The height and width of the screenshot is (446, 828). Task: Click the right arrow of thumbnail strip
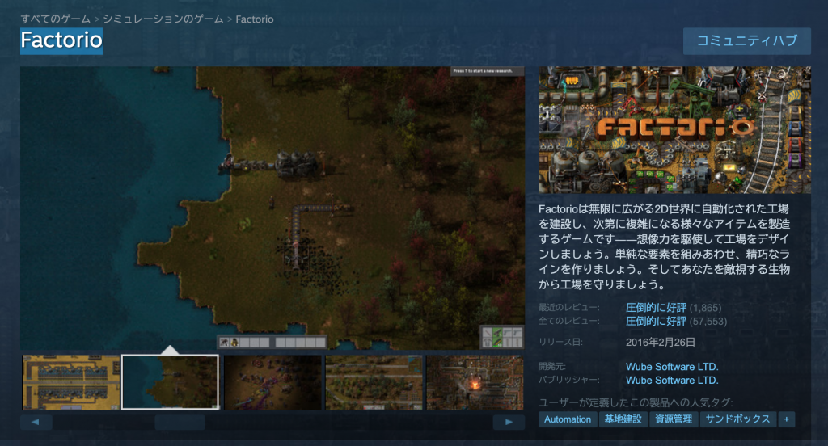[x=509, y=423]
